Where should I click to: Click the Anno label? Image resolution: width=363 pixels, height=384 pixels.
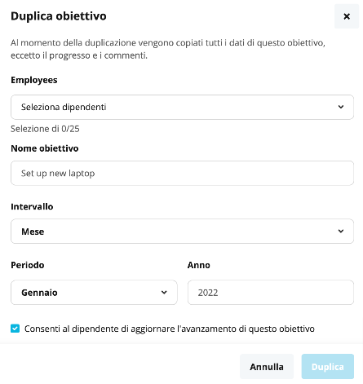(x=199, y=265)
